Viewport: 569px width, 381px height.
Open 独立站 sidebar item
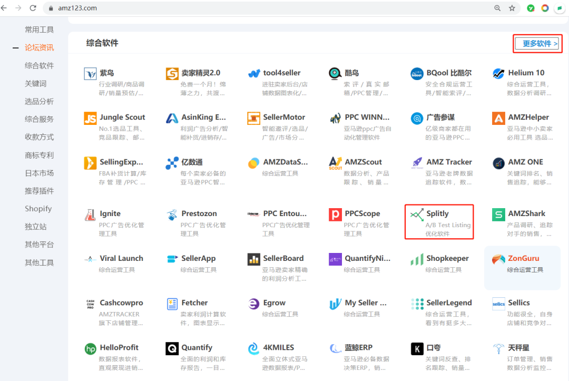[36, 227]
